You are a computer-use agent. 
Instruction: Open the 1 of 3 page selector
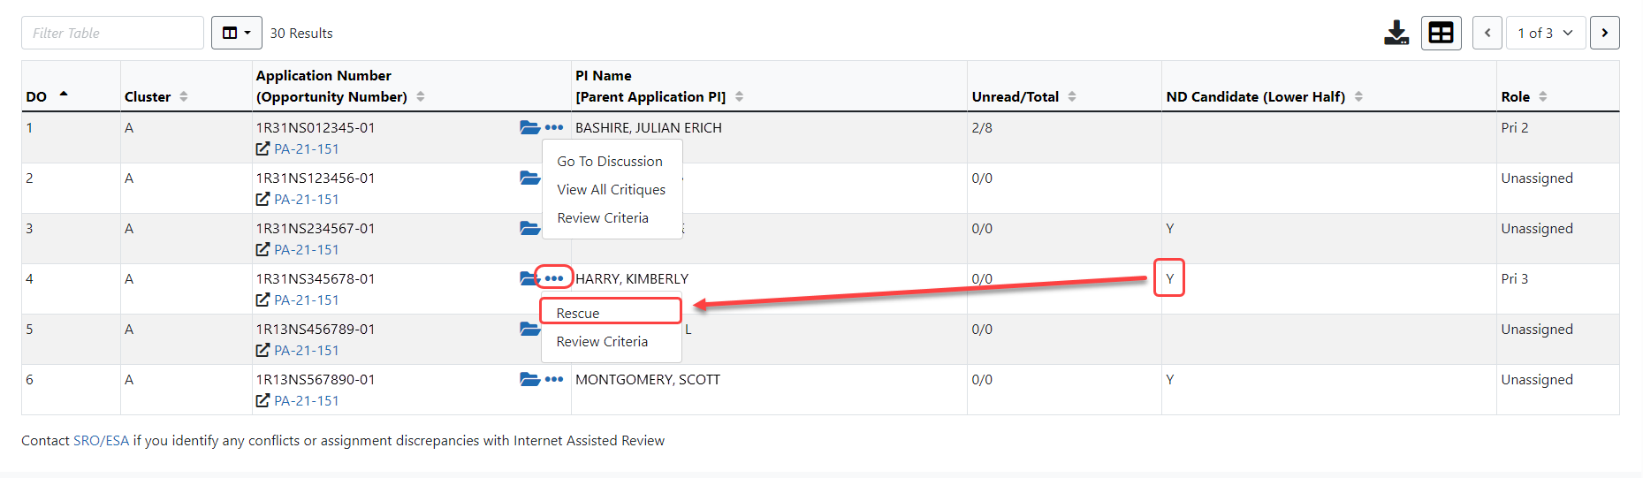coord(1546,33)
